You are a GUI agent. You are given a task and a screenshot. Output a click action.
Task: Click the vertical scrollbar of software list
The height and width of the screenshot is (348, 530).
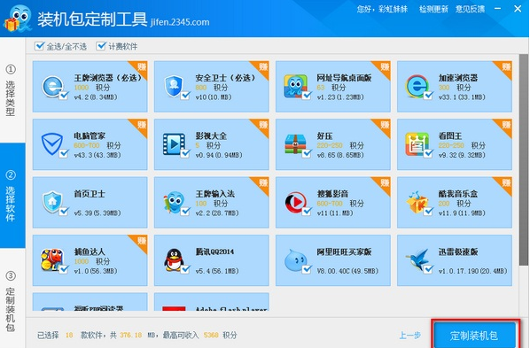pyautogui.click(x=524, y=159)
